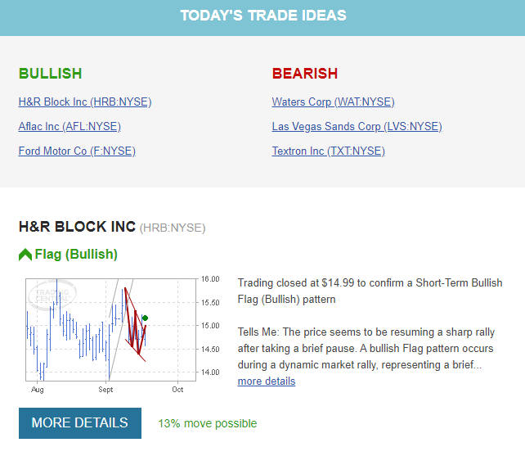Open the Aflac Inc (AFL:NYSE) link
Screen dimensions: 525x456
(x=70, y=126)
